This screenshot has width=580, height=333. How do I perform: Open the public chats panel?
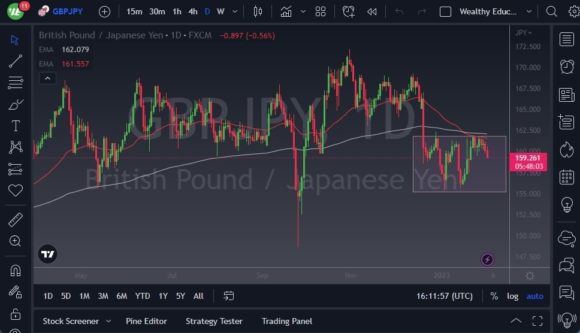[x=567, y=238]
